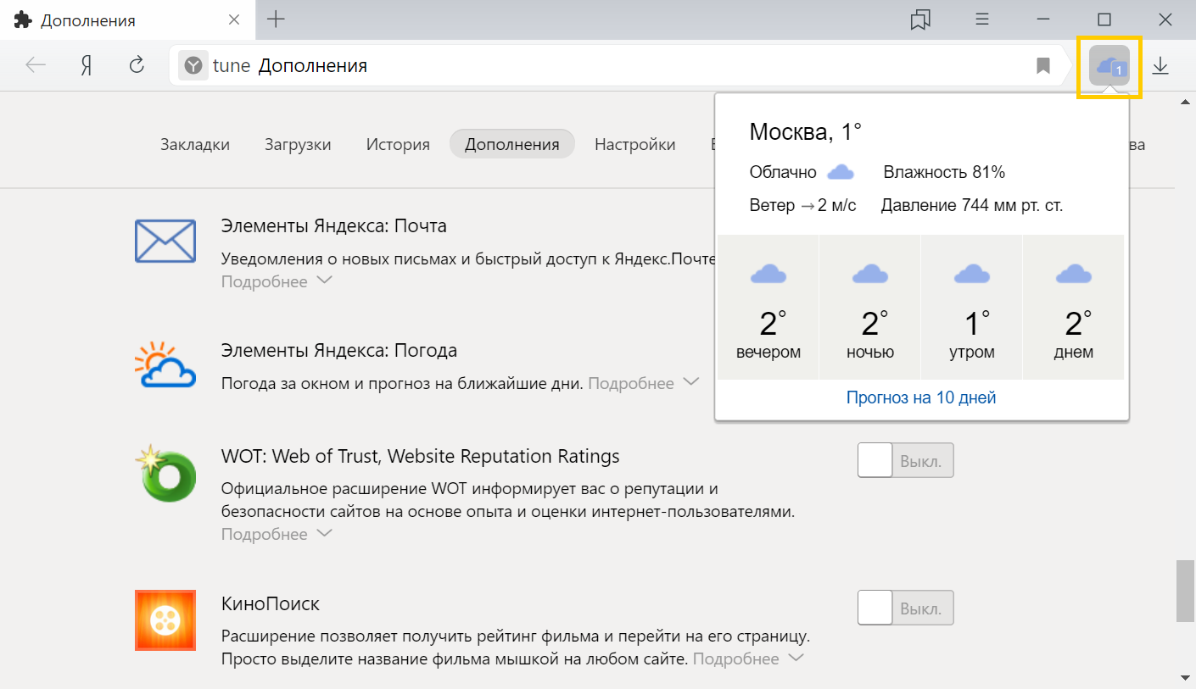Click the weather extension icon in toolbar
Viewport: 1196px width, 689px height.
click(x=1109, y=65)
